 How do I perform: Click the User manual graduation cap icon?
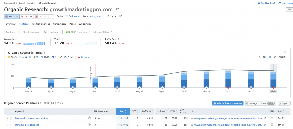coord(280,3)
